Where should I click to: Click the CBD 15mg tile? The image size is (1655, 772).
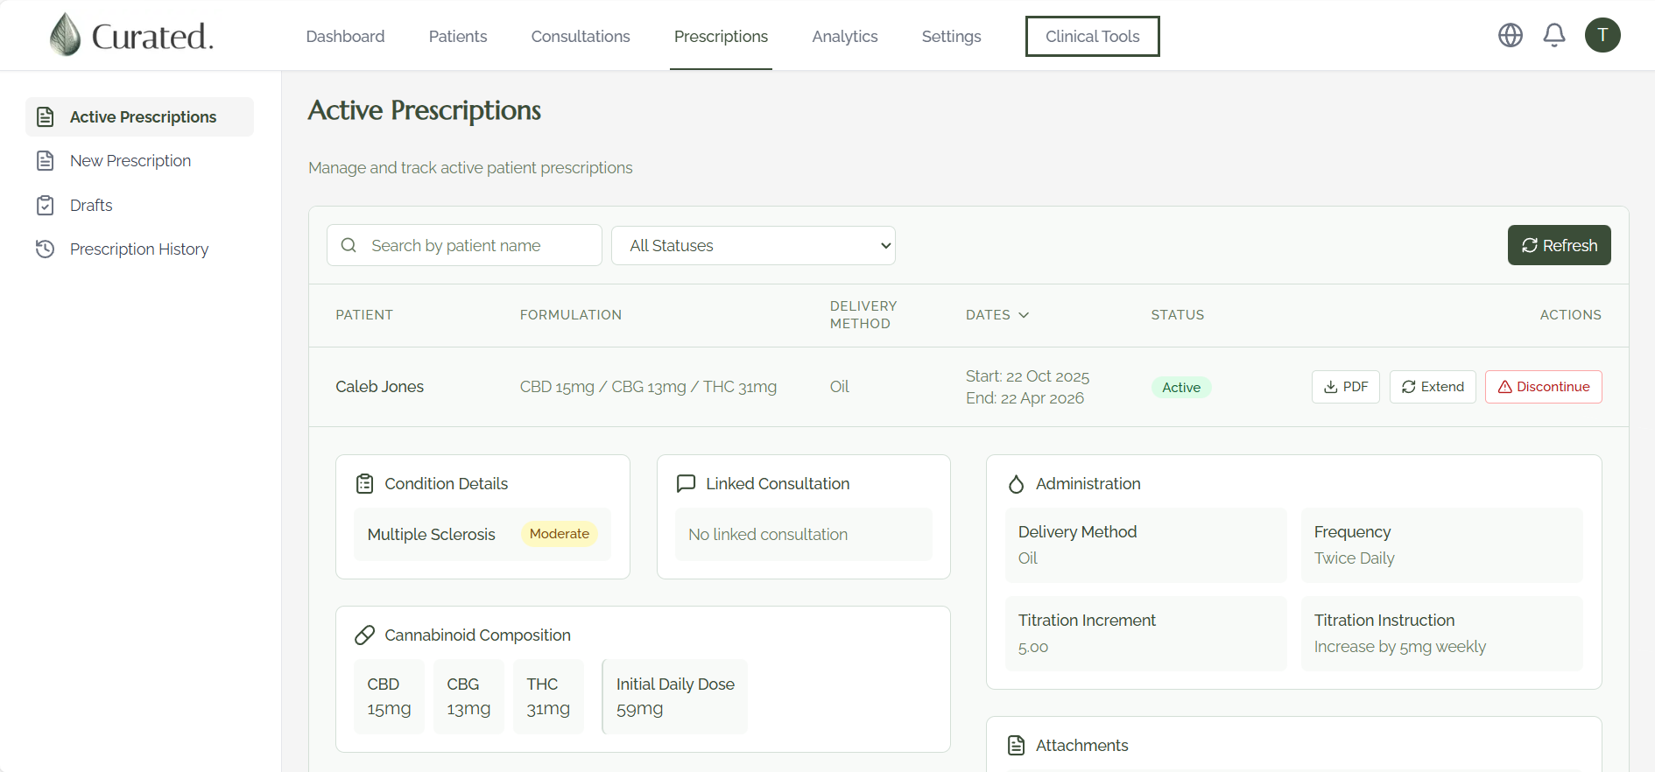point(389,697)
